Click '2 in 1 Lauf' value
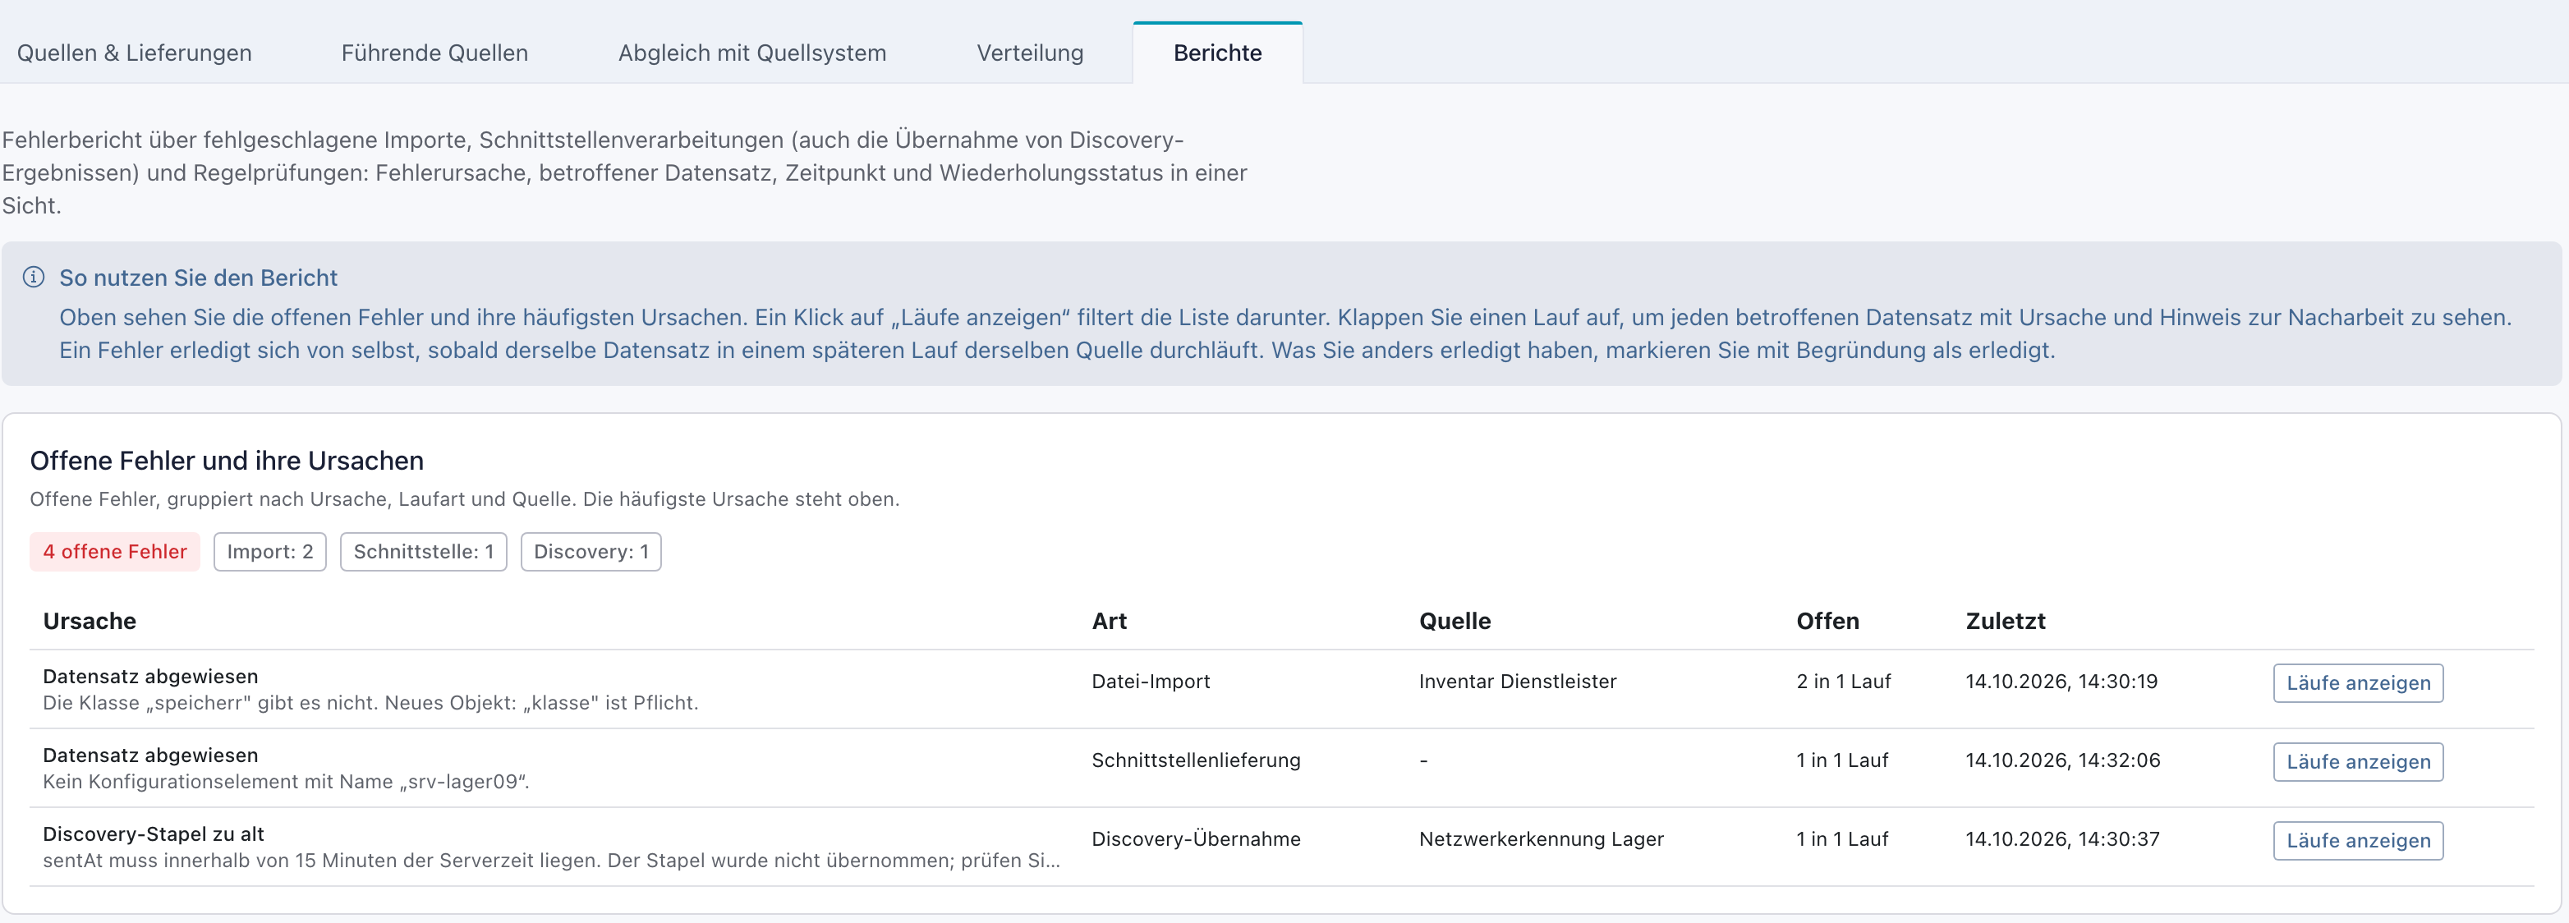 (x=1844, y=681)
